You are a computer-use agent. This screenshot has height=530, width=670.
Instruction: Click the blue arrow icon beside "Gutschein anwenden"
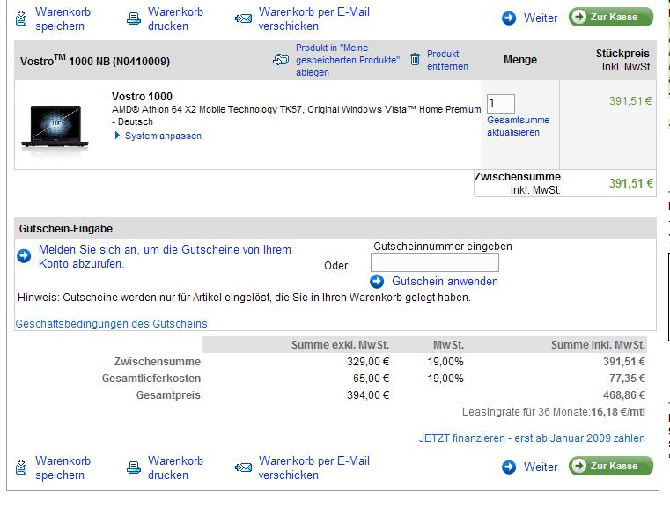coord(377,281)
